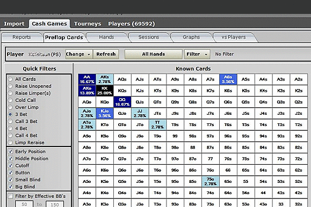311x207 pixels.
Task: Pick the KJo 5.56% cell
Action: coord(105,113)
